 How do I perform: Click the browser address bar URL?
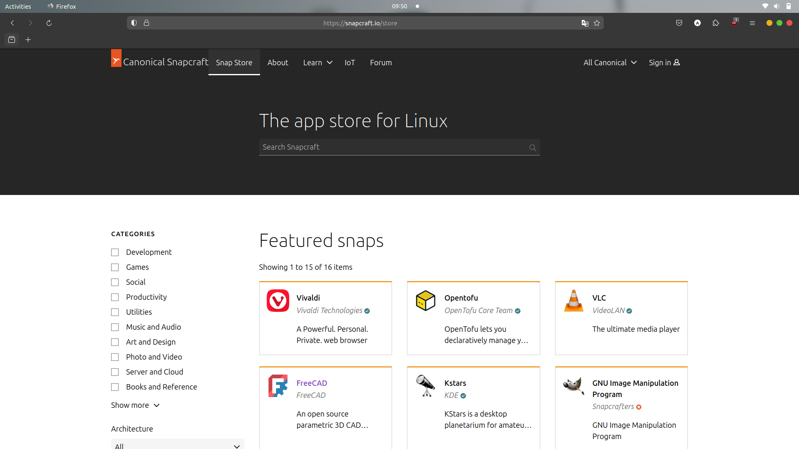click(360, 23)
